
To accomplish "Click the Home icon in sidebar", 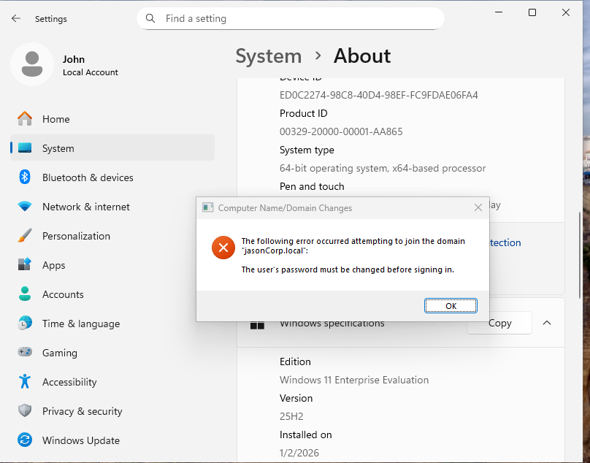I will click(x=25, y=119).
